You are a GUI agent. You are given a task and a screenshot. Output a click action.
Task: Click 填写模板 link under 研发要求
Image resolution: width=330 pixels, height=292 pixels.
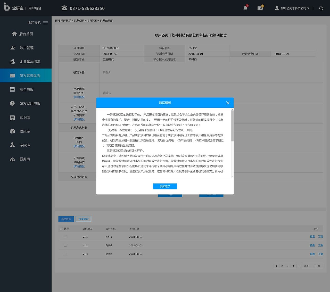click(x=79, y=119)
